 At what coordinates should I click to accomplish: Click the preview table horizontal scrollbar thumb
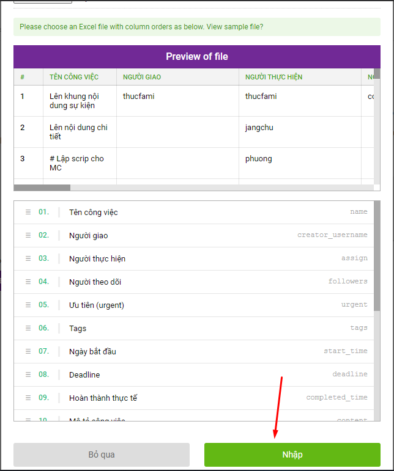point(42,188)
